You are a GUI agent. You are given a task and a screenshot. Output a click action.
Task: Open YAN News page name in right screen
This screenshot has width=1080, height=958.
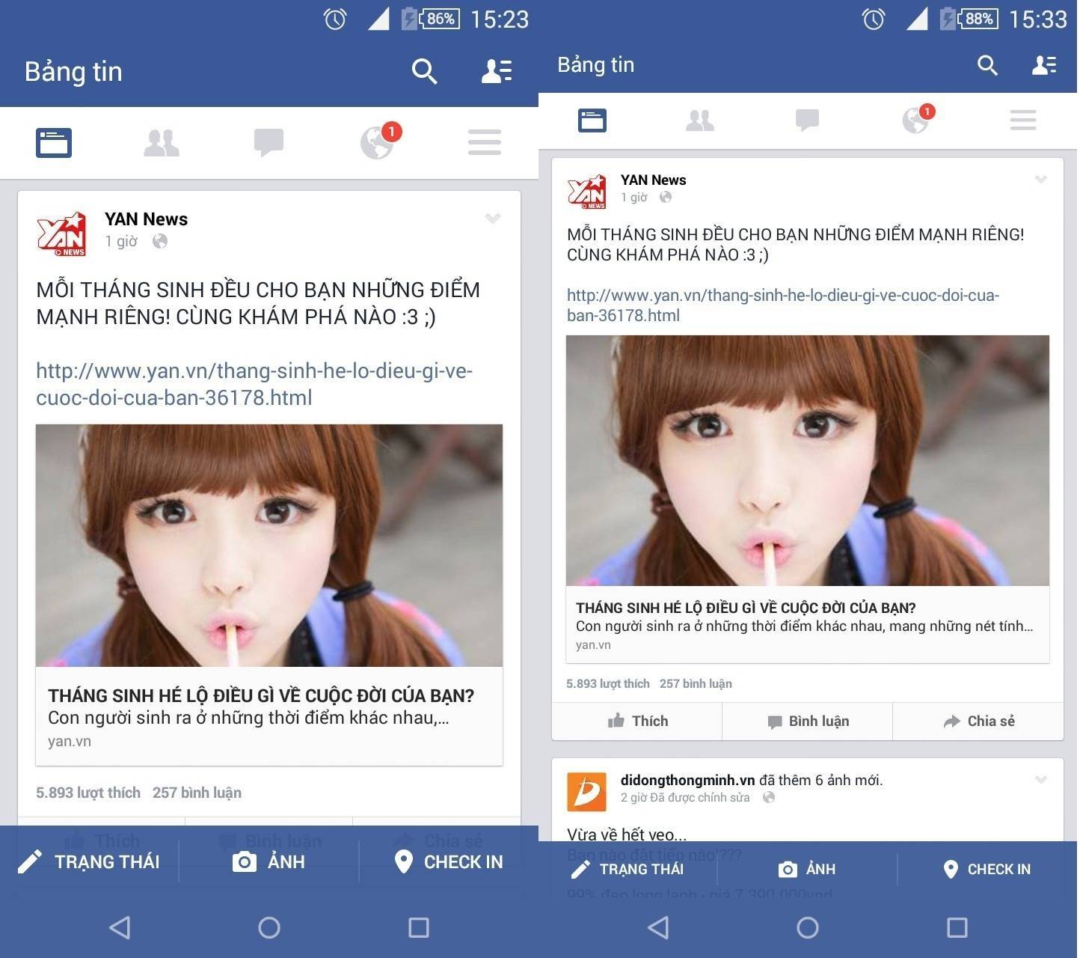653,180
